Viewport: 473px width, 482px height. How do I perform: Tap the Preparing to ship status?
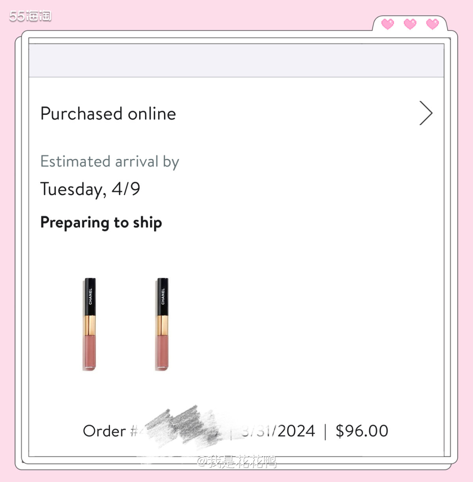pyautogui.click(x=101, y=223)
